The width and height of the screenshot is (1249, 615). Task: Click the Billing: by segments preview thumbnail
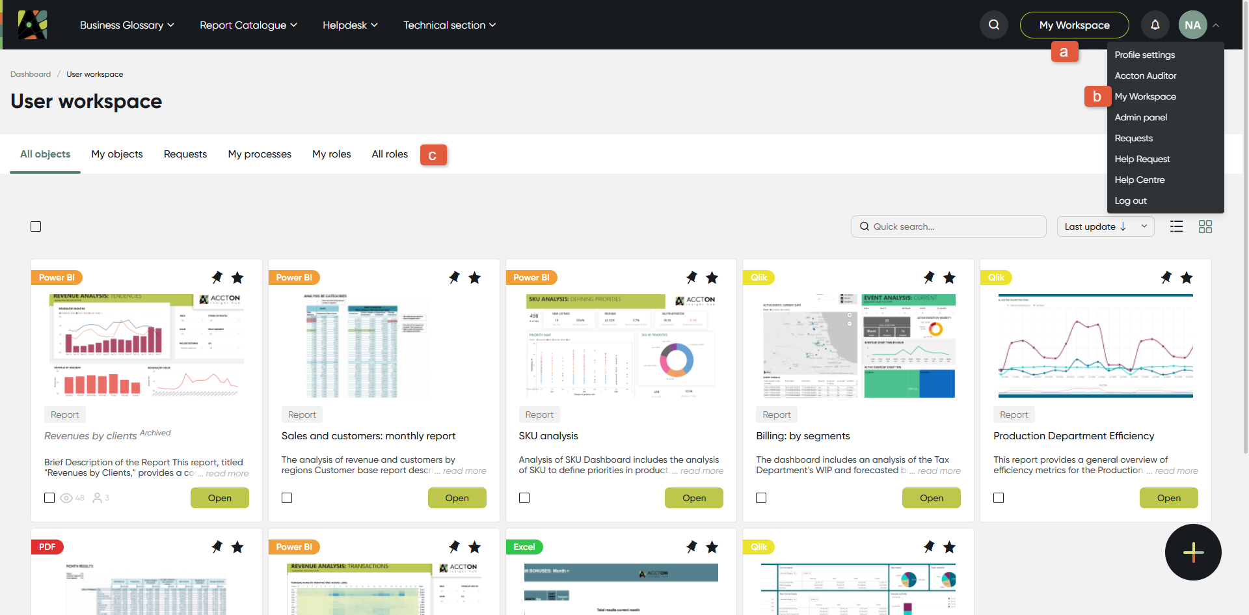pos(859,346)
